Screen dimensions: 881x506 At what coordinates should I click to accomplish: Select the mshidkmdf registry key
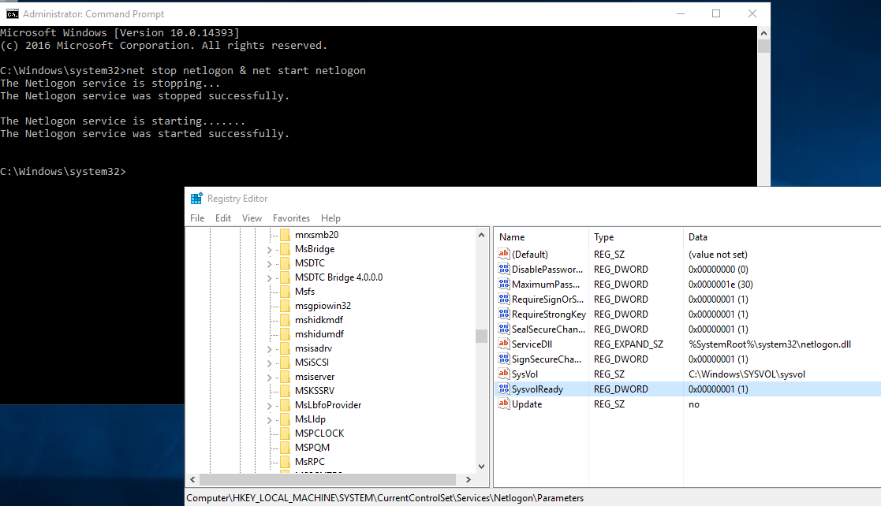coord(319,320)
